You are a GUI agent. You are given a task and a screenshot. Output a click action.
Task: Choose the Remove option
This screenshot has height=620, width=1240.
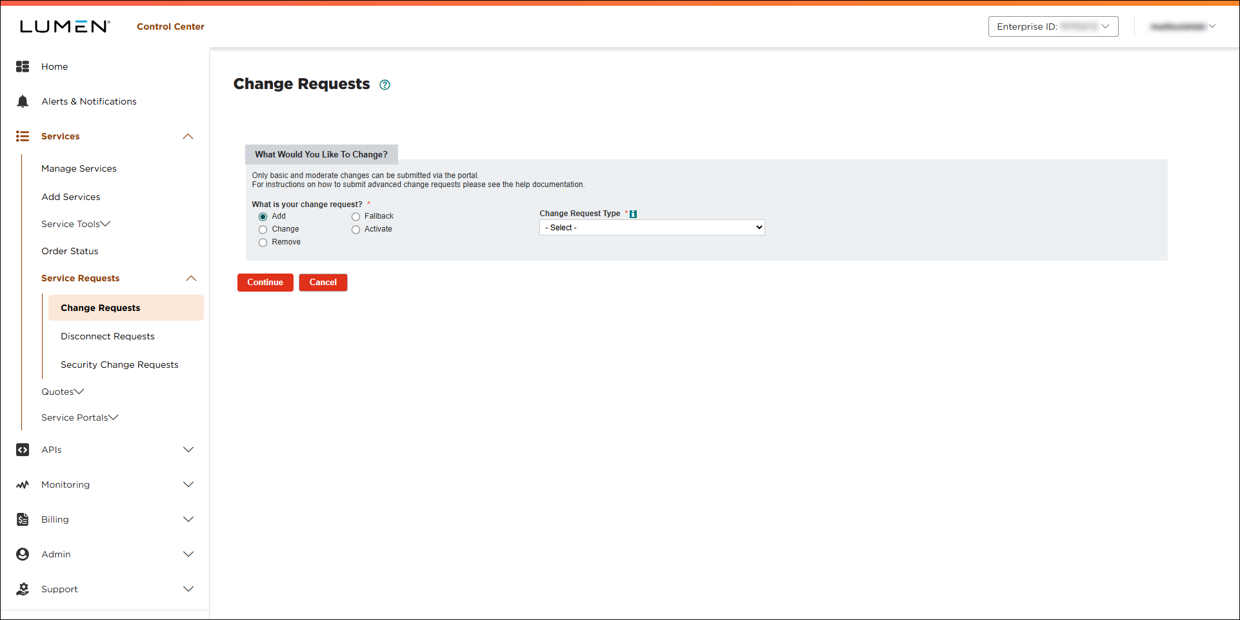[x=263, y=242]
